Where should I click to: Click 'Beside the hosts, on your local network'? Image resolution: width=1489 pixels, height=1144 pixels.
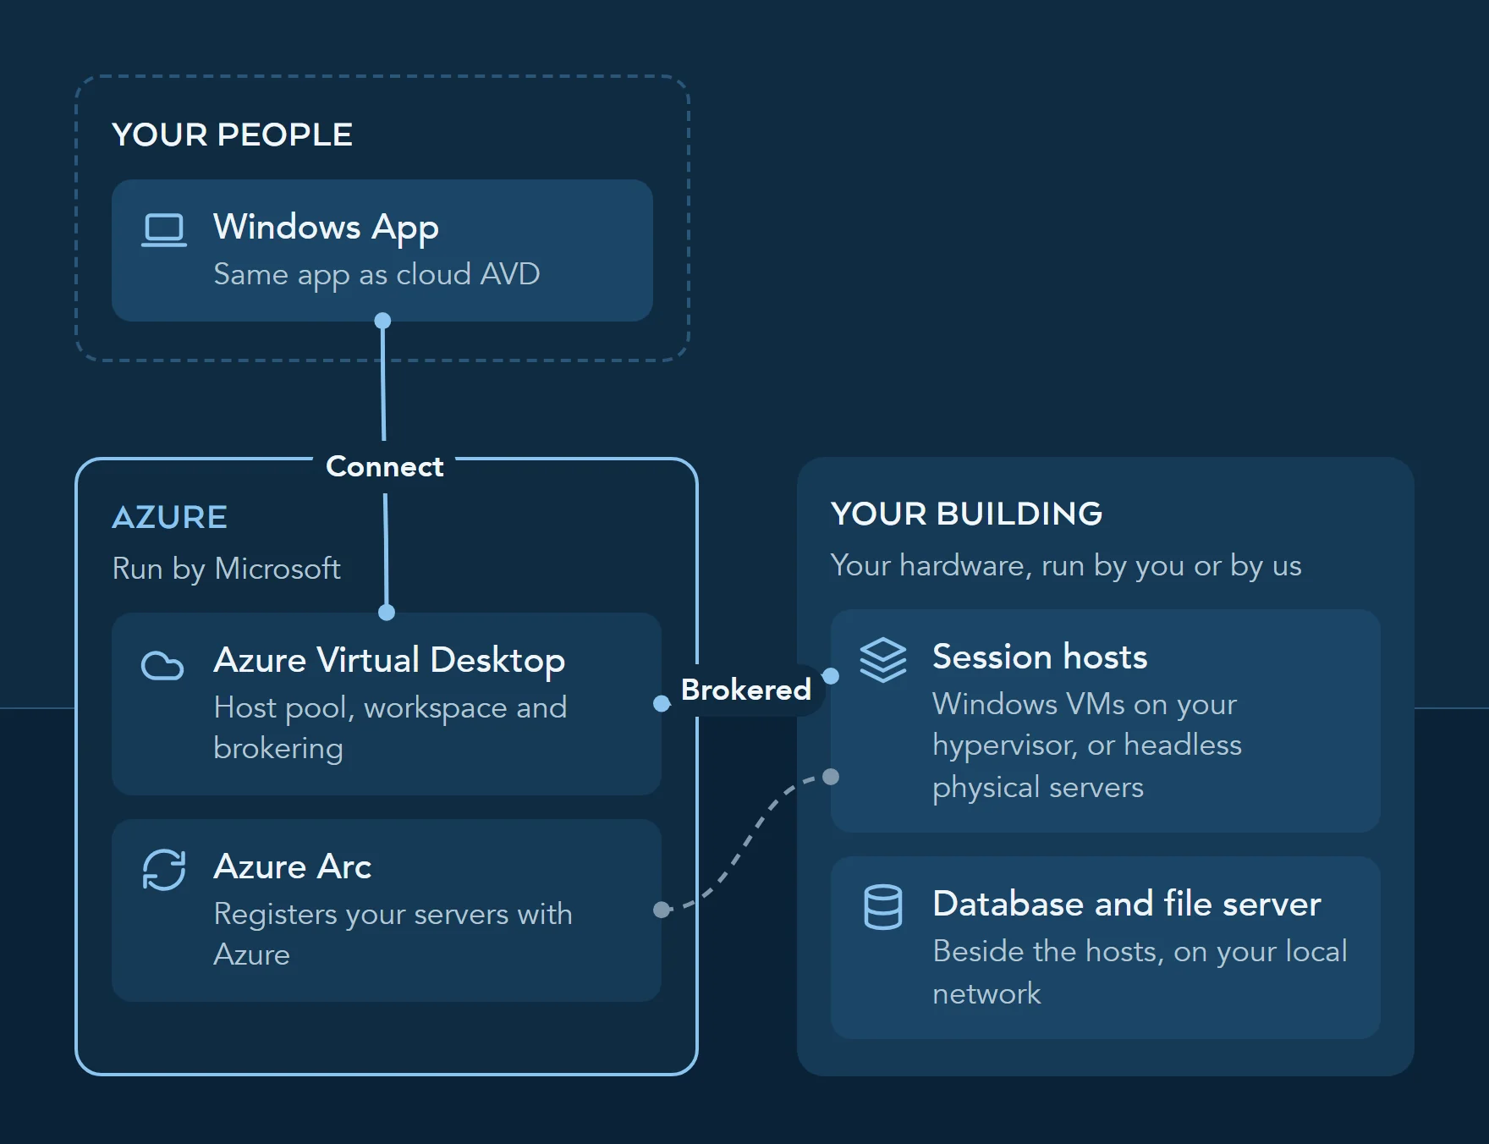(1140, 972)
